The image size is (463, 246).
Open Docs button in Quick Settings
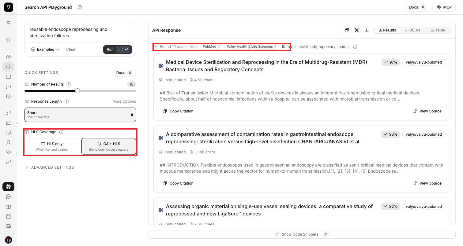[125, 73]
